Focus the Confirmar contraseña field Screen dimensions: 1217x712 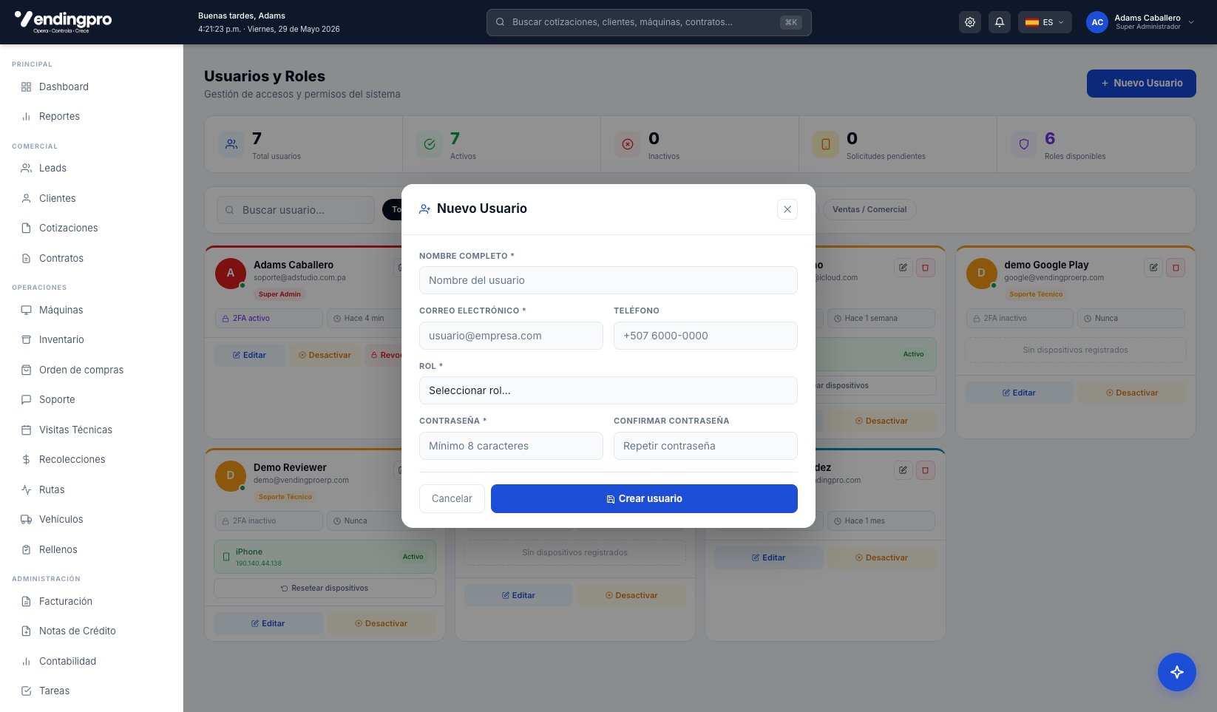click(705, 446)
